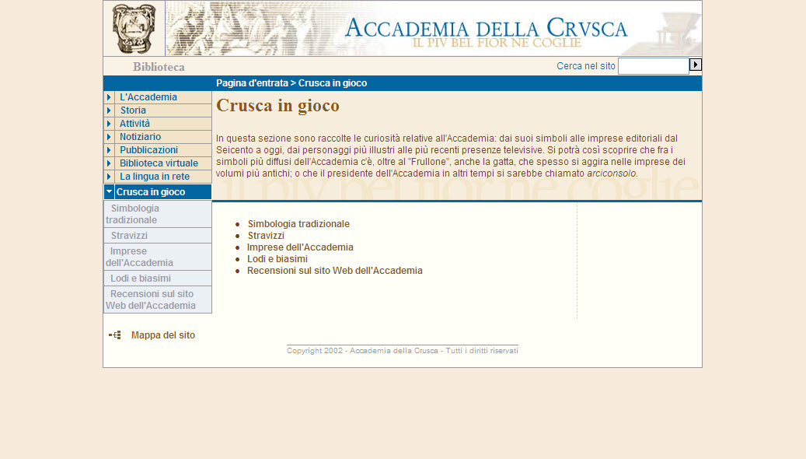The height and width of the screenshot is (459, 806).
Task: Click the Copyright 2002 footer text
Action: tap(403, 350)
